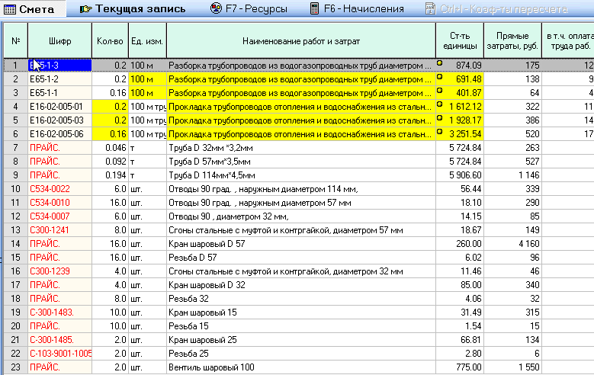This screenshot has height=375, width=594.
Task: Click the Коэф-ты пересчета document icon
Action: click(430, 8)
